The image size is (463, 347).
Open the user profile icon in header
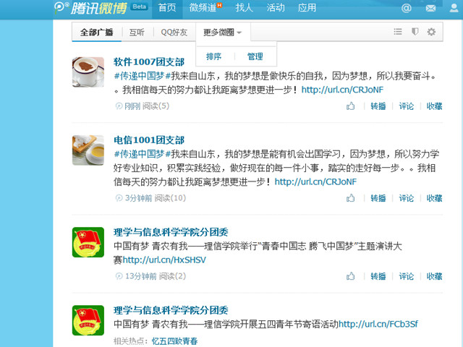tap(454, 8)
